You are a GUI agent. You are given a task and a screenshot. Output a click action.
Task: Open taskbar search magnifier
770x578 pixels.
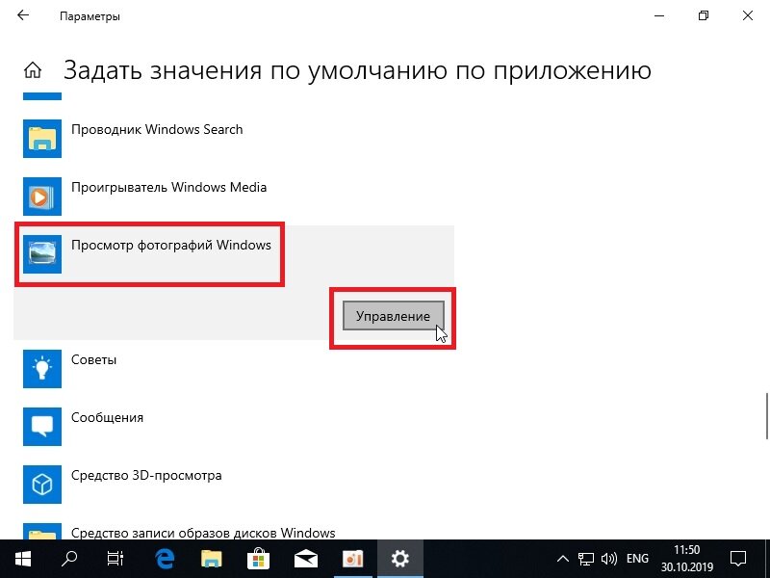69,559
